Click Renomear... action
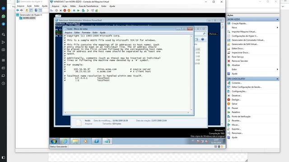This screenshot has width=289, height=162. click(x=237, y=133)
